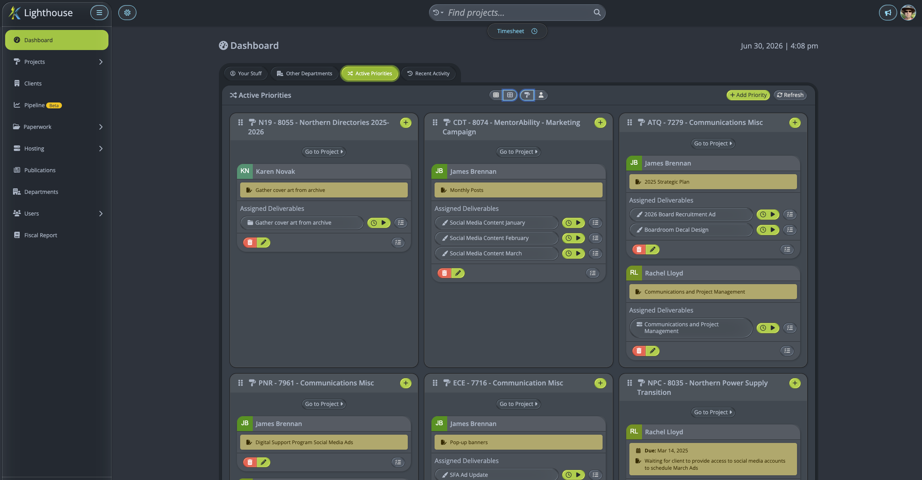Viewport: 922px width, 480px height.
Task: Edit the 2025 Strategic Plan priority
Action: click(653, 249)
